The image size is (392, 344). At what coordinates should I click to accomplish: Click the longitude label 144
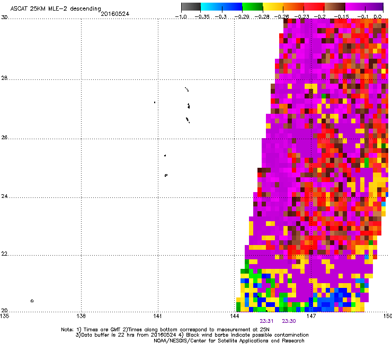(234, 316)
